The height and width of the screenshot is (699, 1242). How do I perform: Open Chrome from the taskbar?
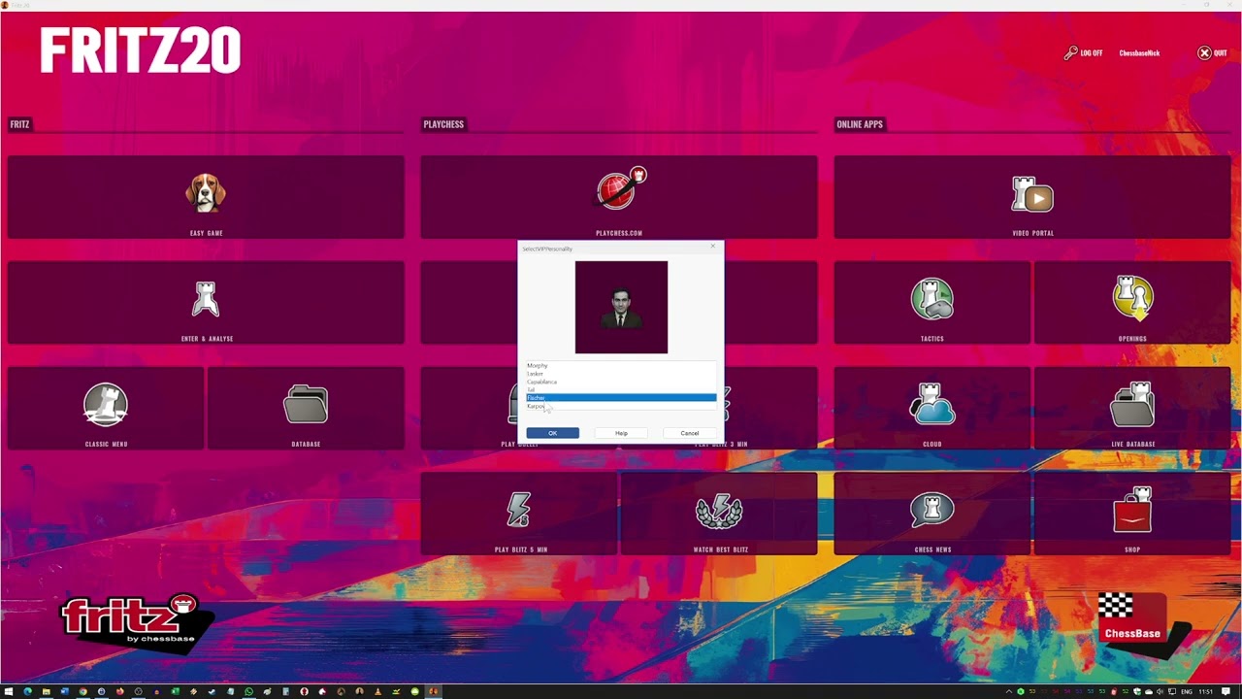point(82,691)
